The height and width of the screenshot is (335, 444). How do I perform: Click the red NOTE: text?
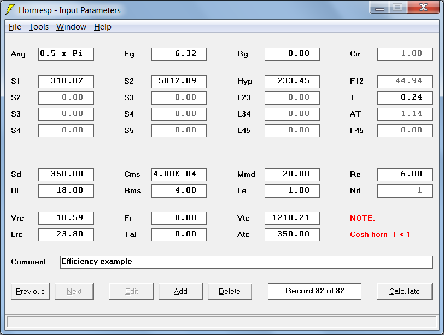click(x=363, y=218)
